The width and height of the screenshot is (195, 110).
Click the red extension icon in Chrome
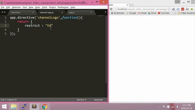coord(183,9)
